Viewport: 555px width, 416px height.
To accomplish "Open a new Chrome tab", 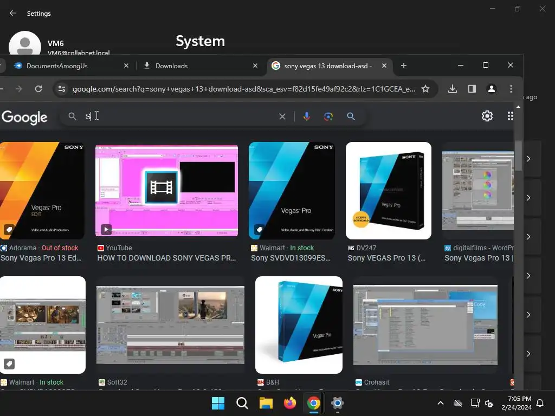I will (403, 66).
